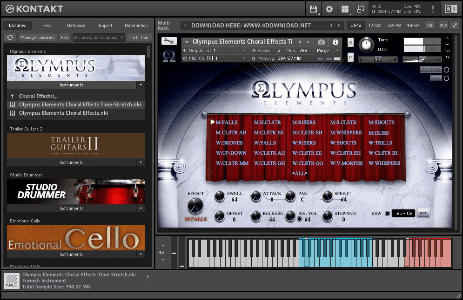Clear the library search field X
463x300 pixels.
pyautogui.click(x=122, y=38)
